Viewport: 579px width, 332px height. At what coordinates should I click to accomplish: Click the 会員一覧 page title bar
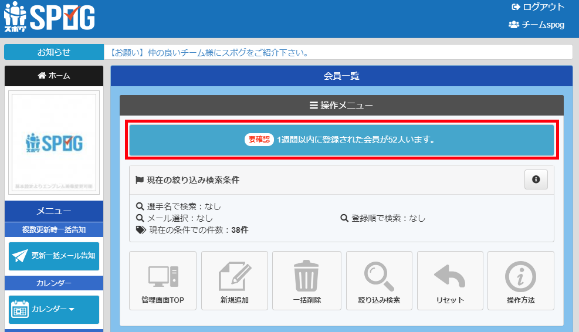coord(341,76)
